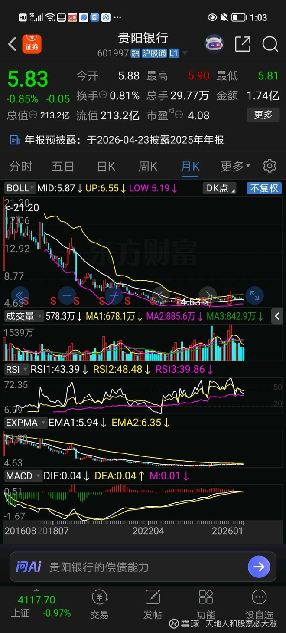
Task: Tap UP:6.55 BOLL readout
Action: click(106, 188)
